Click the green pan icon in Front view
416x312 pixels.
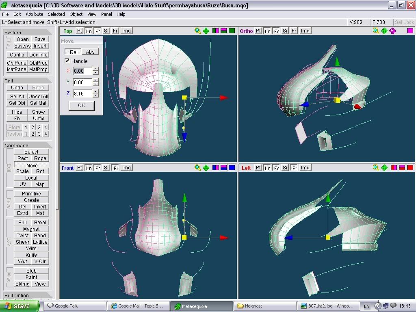[206, 168]
